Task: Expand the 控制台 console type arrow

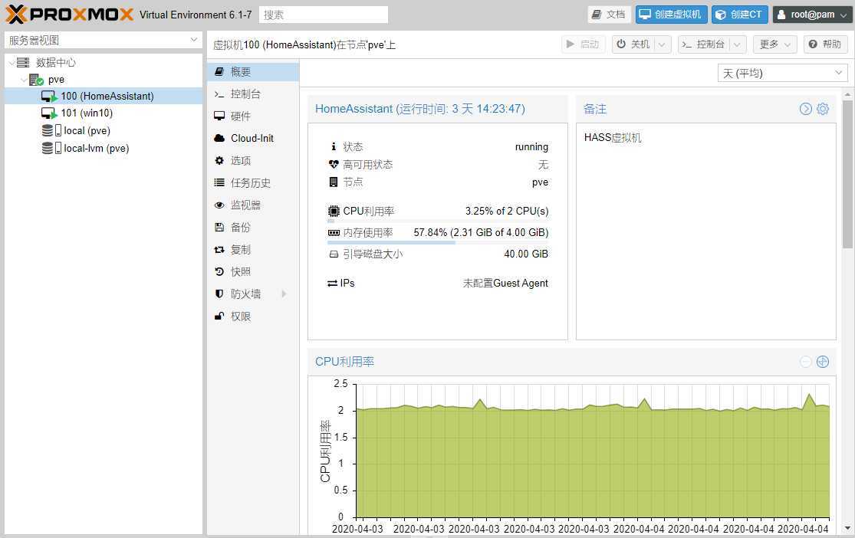Action: coord(737,44)
